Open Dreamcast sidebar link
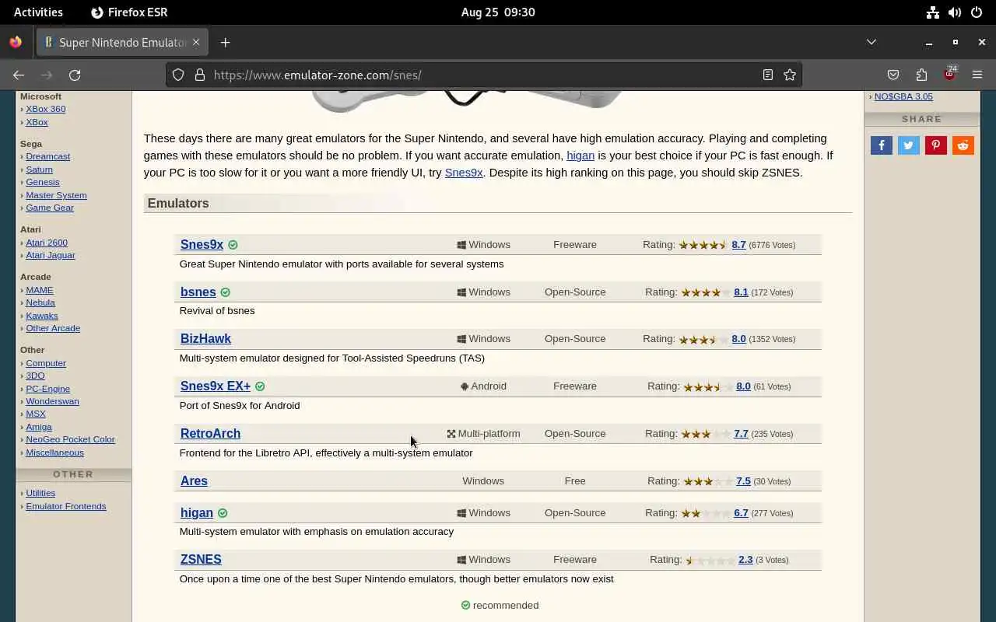 tap(47, 156)
